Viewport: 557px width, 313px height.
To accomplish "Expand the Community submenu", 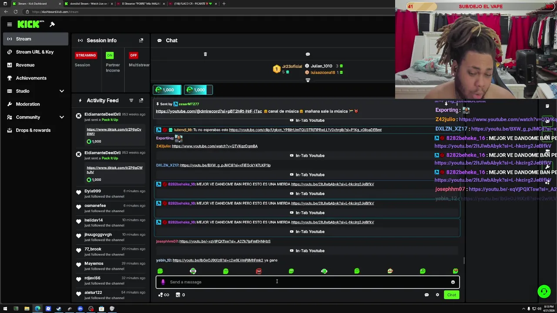I will pos(62,117).
